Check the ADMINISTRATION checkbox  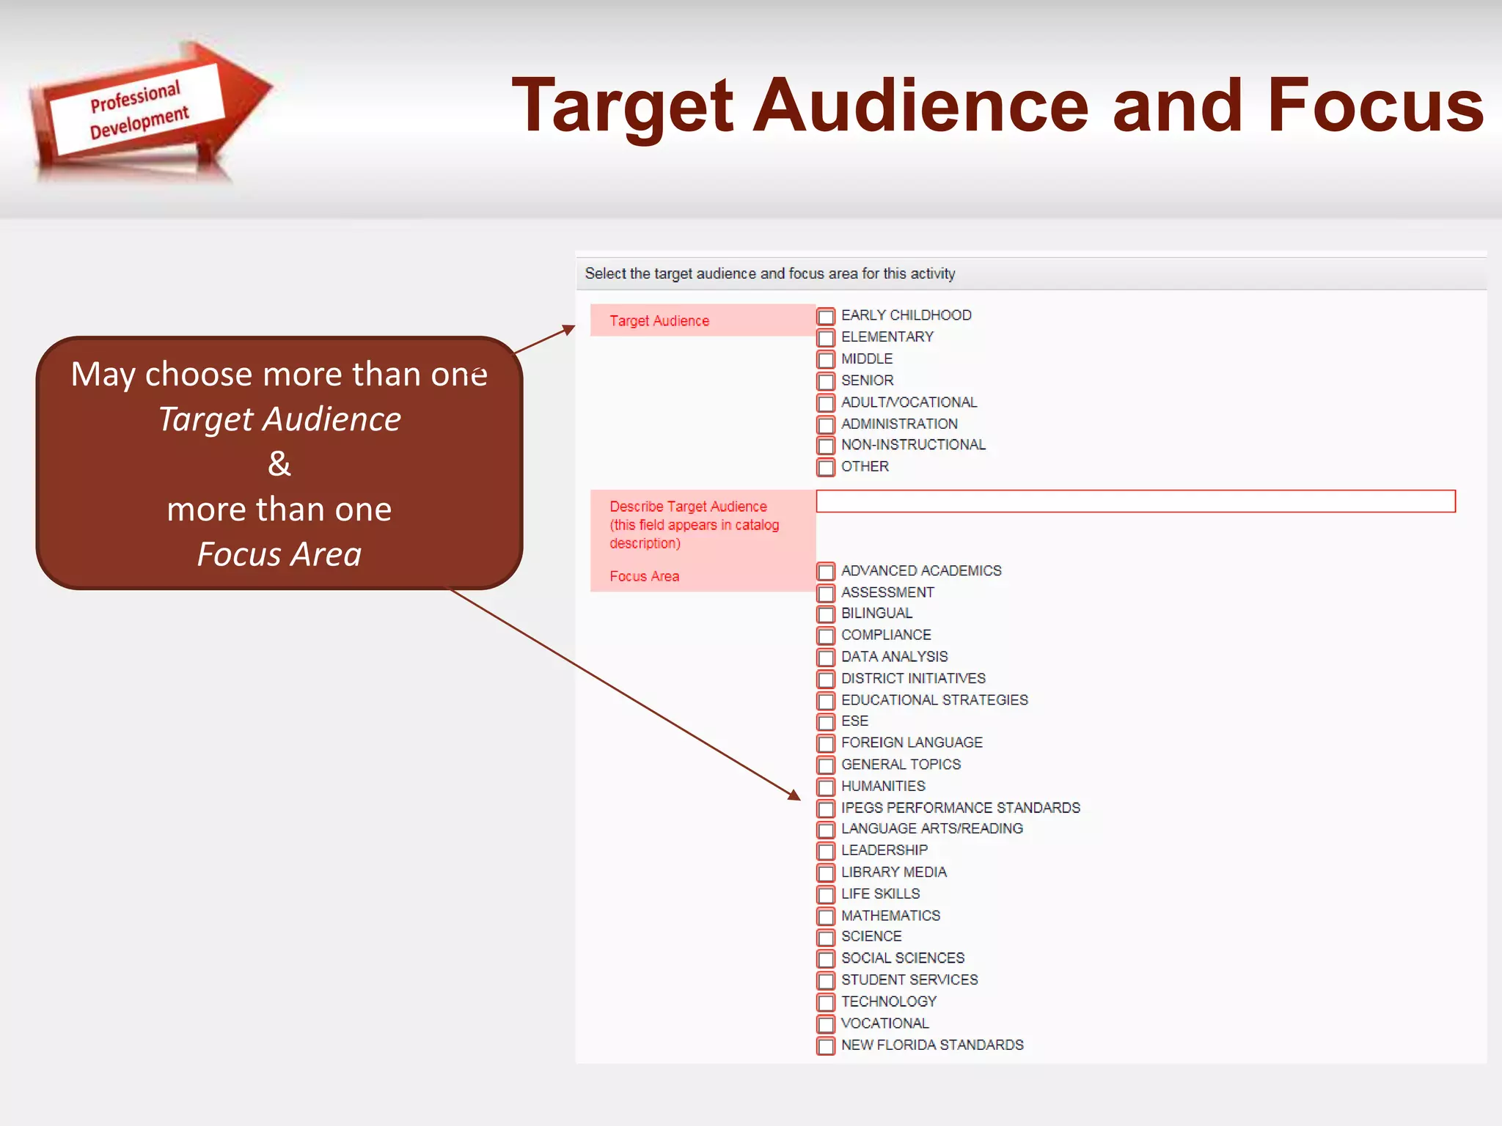click(x=826, y=424)
